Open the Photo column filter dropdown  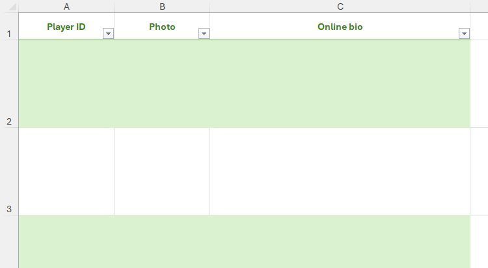204,34
